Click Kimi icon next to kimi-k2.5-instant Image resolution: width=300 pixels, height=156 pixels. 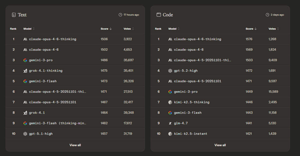(x=170, y=134)
